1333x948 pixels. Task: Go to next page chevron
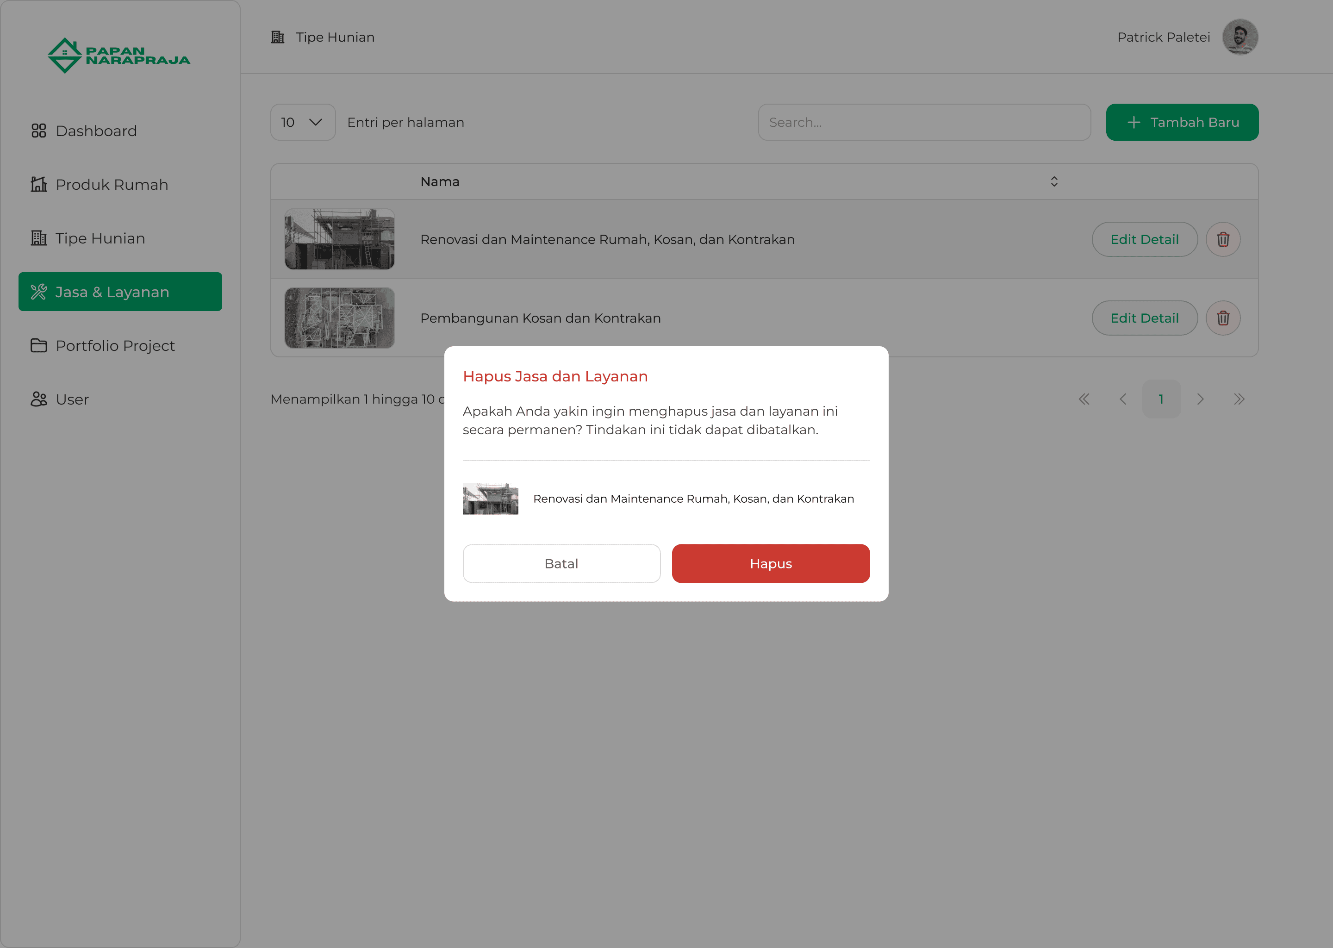[x=1200, y=399]
